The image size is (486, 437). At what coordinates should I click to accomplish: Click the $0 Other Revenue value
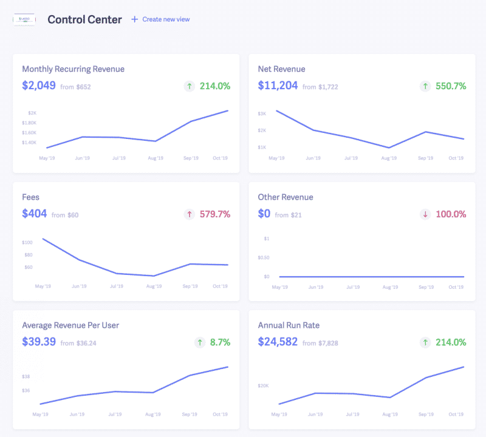click(264, 214)
